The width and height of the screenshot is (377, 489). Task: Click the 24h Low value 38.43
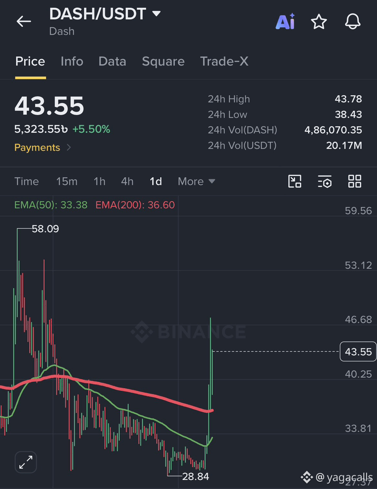pyautogui.click(x=348, y=114)
